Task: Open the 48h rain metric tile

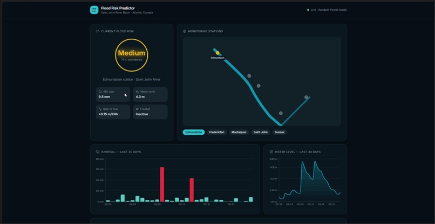Action: point(113,94)
